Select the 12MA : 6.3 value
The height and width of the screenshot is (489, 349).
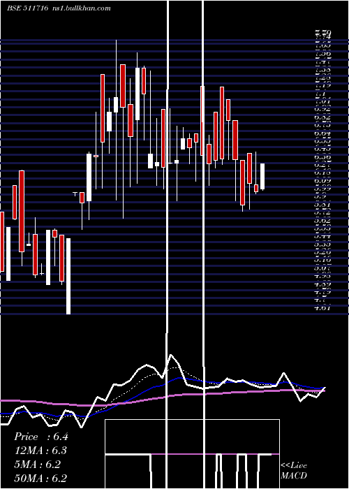(x=40, y=451)
